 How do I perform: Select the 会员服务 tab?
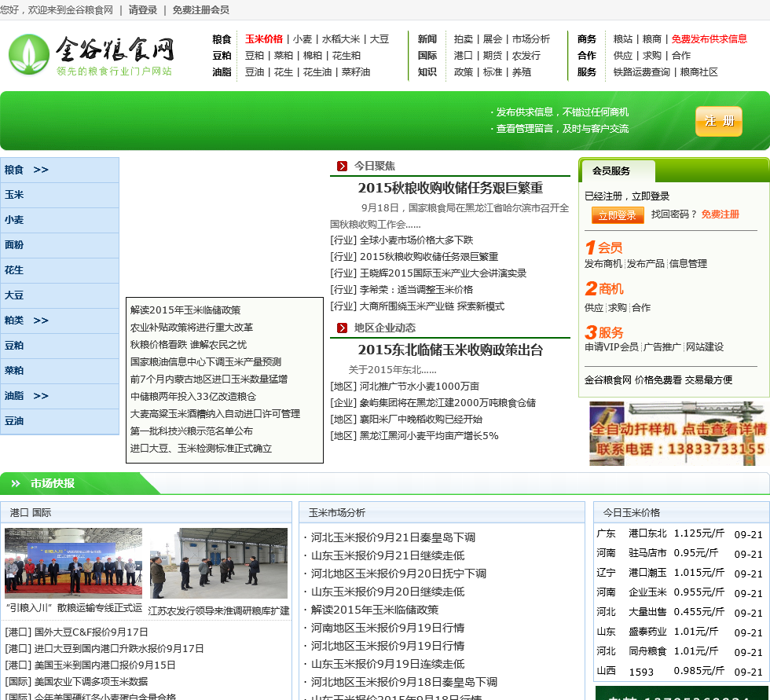click(x=618, y=170)
